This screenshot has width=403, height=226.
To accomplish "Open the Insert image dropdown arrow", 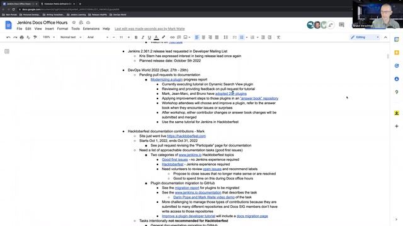I will [x=190, y=38].
